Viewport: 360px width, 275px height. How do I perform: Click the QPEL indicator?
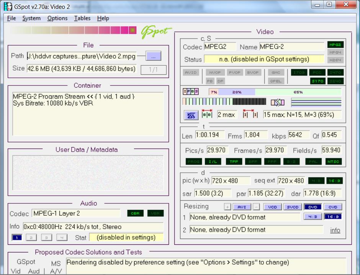[x=276, y=81]
